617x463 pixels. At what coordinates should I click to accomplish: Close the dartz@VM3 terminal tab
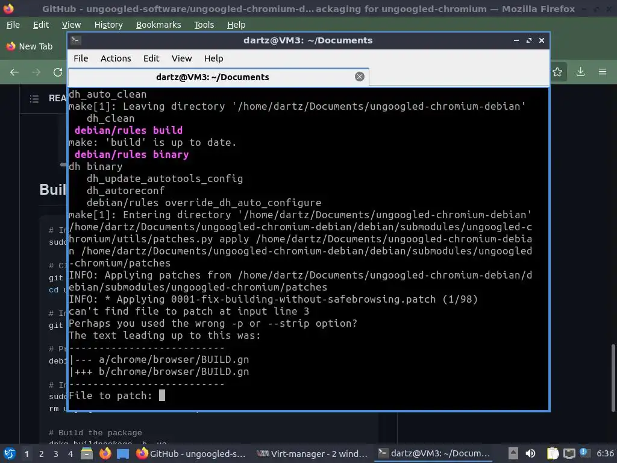359,77
